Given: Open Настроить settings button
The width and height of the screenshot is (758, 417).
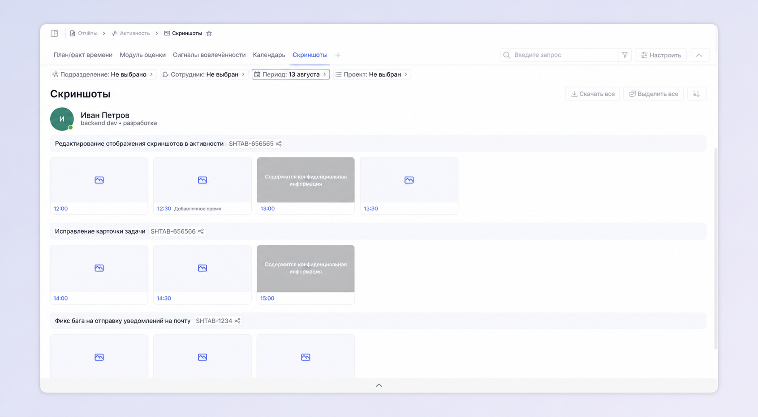Looking at the screenshot, I should [x=661, y=55].
